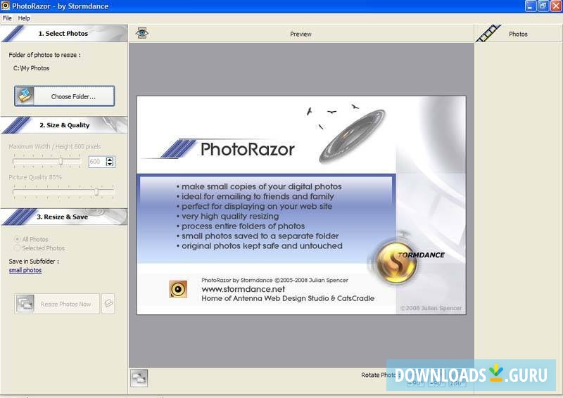Click the Choose Folder button
This screenshot has height=398, width=563.
point(65,96)
